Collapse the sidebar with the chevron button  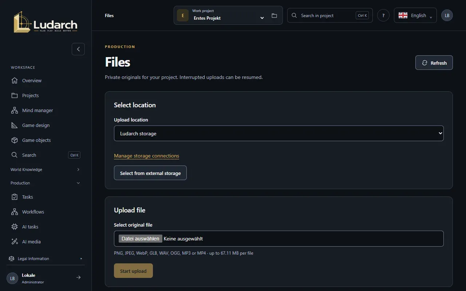pos(78,49)
